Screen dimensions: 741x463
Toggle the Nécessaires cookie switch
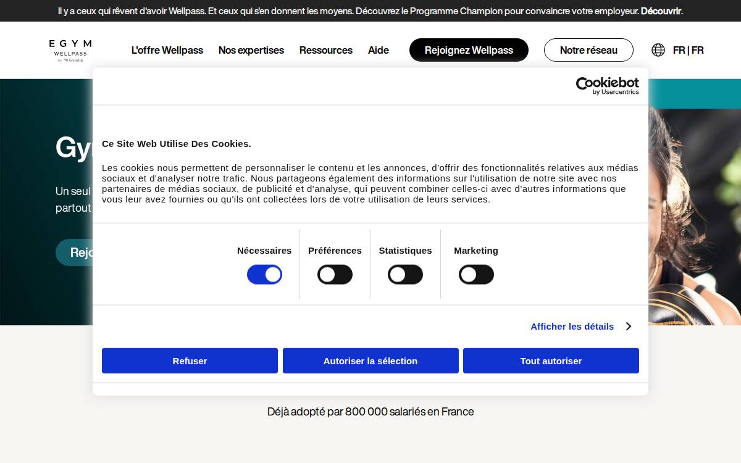[x=264, y=275]
